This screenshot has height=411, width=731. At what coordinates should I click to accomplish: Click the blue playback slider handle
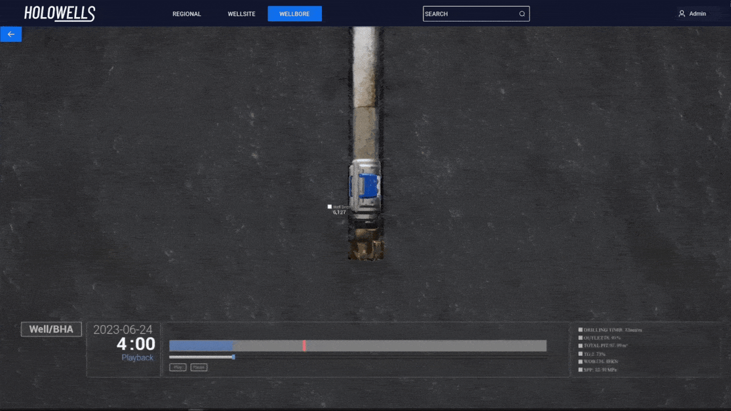[x=233, y=357]
